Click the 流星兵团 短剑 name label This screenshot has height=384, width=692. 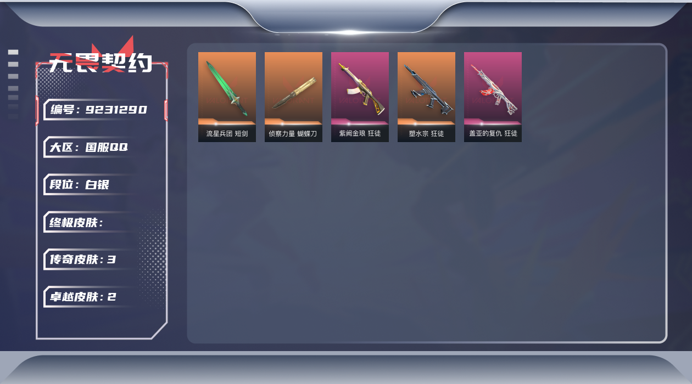(227, 133)
